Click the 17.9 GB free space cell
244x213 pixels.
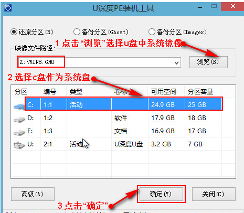(163, 118)
